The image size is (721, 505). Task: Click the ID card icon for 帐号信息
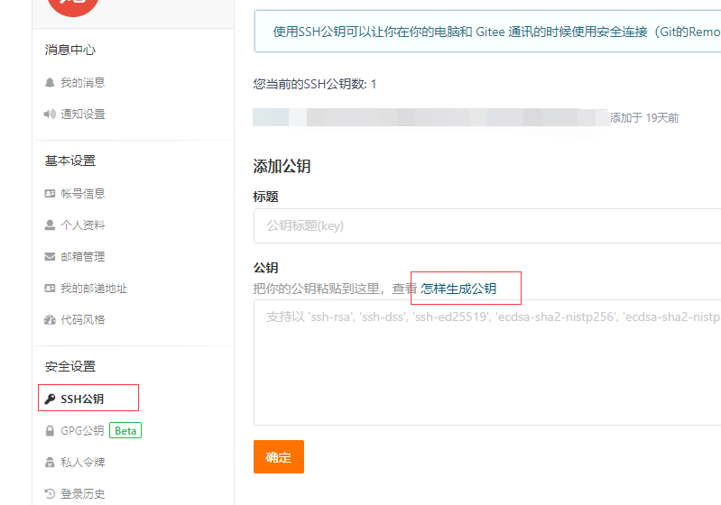click(50, 194)
